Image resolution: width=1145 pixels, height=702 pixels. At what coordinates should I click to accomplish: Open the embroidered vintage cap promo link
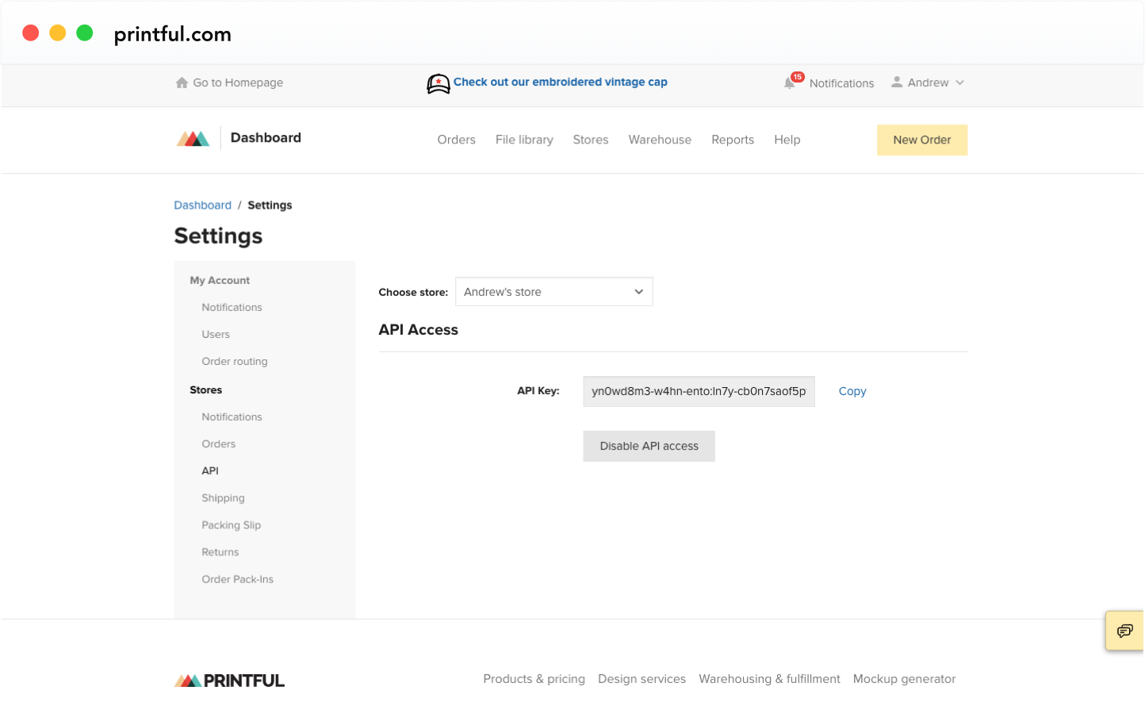(561, 82)
